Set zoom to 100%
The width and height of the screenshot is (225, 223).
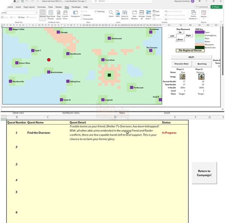pos(117,14)
